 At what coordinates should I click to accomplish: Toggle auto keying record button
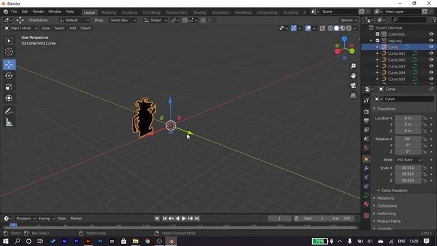click(157, 219)
